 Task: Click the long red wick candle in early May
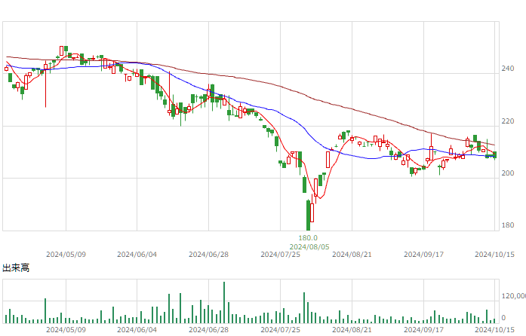tap(45, 84)
